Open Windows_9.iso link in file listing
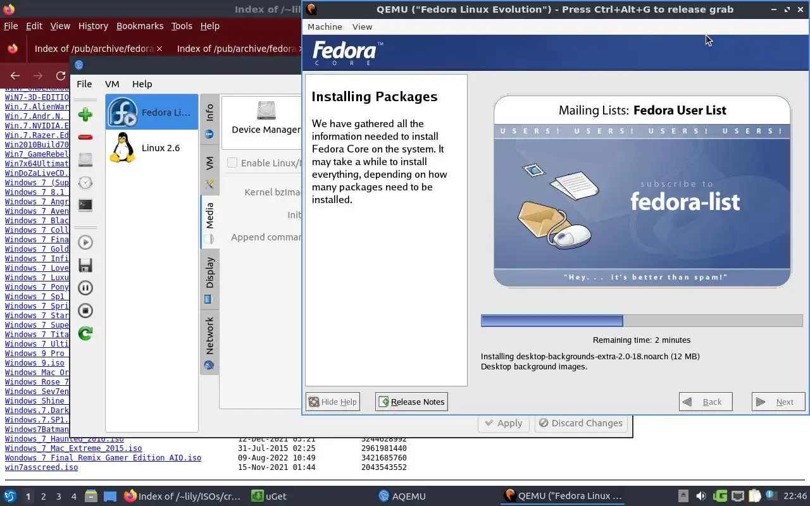Image resolution: width=810 pixels, height=506 pixels. click(35, 363)
